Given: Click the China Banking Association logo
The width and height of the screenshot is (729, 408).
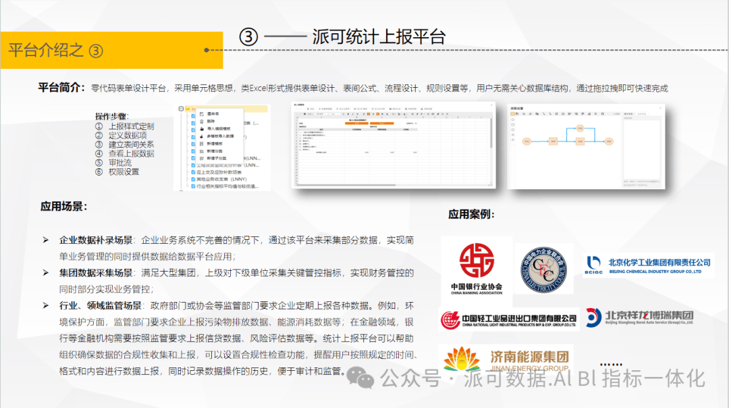Looking at the screenshot, I should (477, 268).
